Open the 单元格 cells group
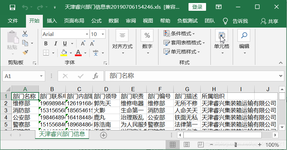Image resolution: width=287 pixels, height=150 pixels. point(222,42)
